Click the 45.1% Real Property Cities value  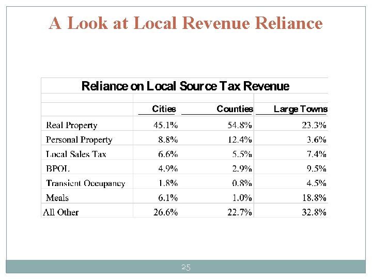click(x=165, y=125)
